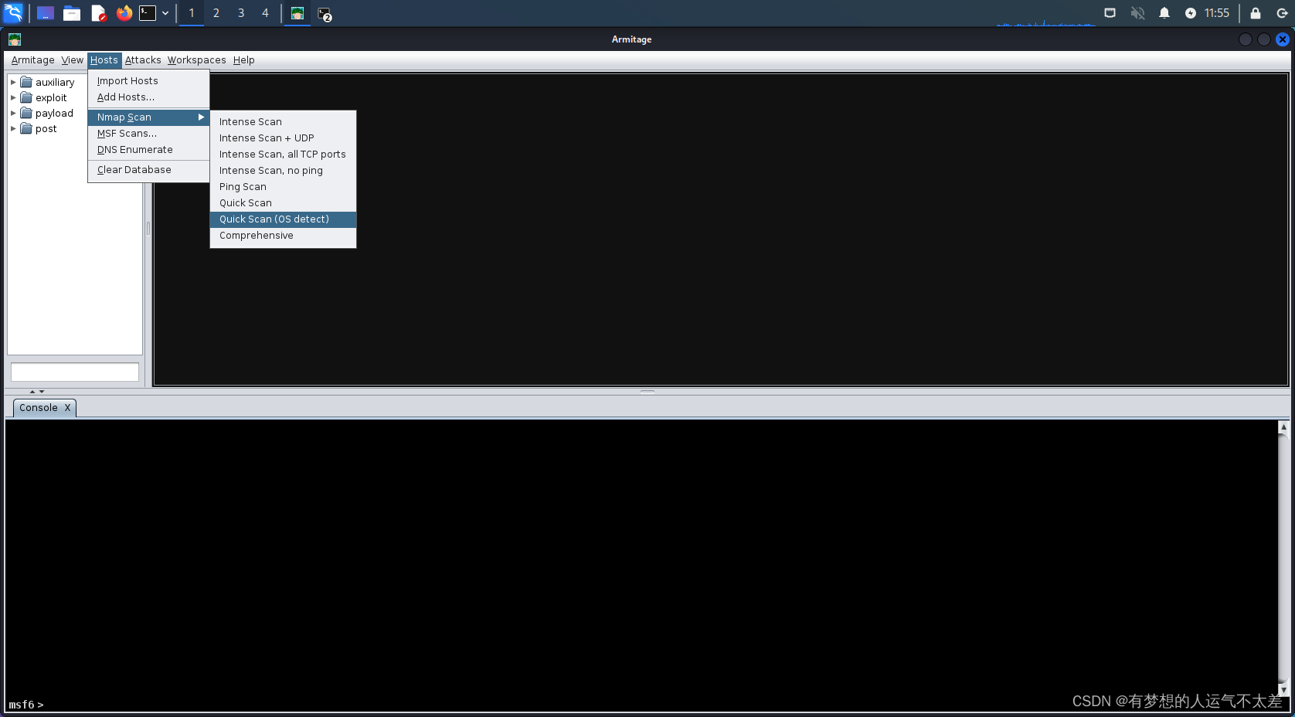Click the log out icon
This screenshot has height=717, width=1295.
pos(1282,13)
